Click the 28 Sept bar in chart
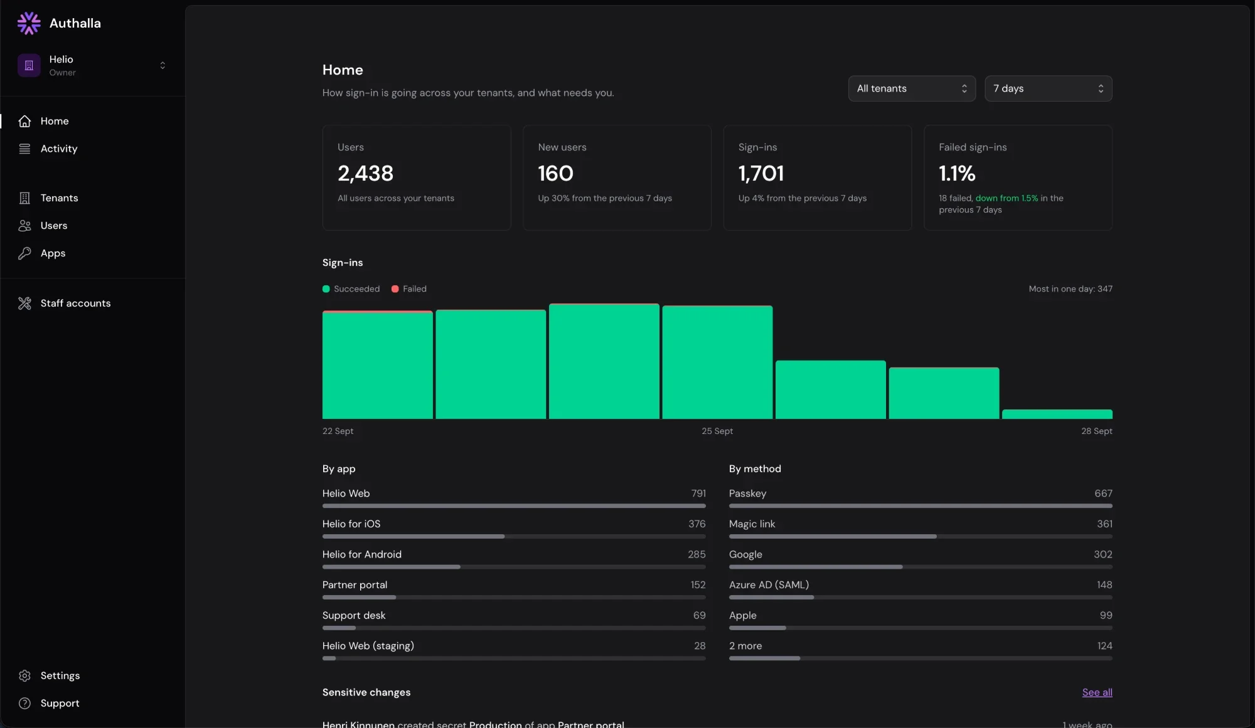Viewport: 1255px width, 728px height. tap(1057, 414)
